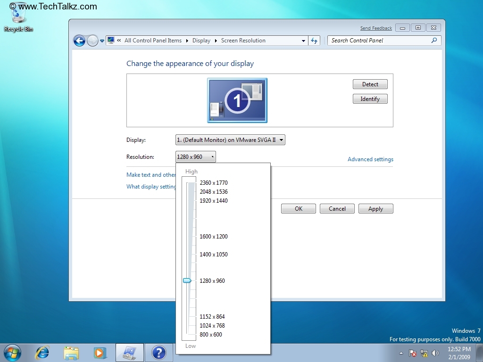The height and width of the screenshot is (362, 483).
Task: Click the Identify button
Action: (x=370, y=99)
